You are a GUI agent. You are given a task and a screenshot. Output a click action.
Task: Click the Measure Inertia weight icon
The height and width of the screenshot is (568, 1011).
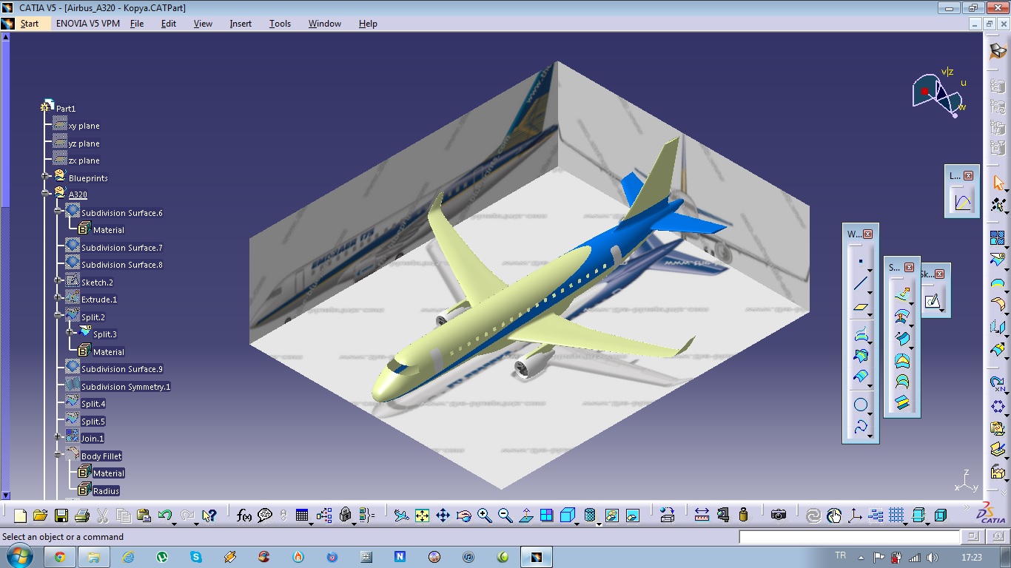coord(743,515)
